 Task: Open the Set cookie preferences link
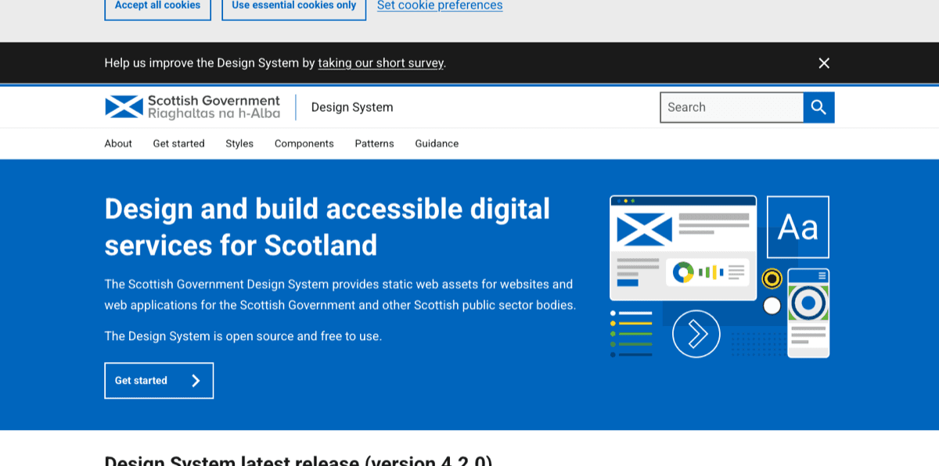pos(440,5)
